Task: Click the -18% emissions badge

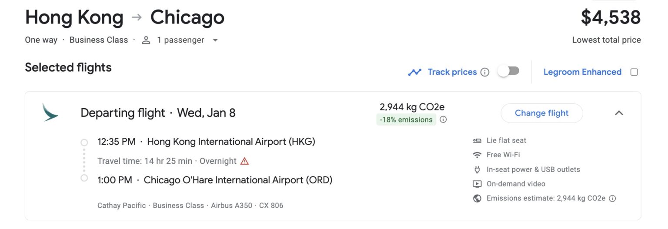Action: [x=406, y=119]
